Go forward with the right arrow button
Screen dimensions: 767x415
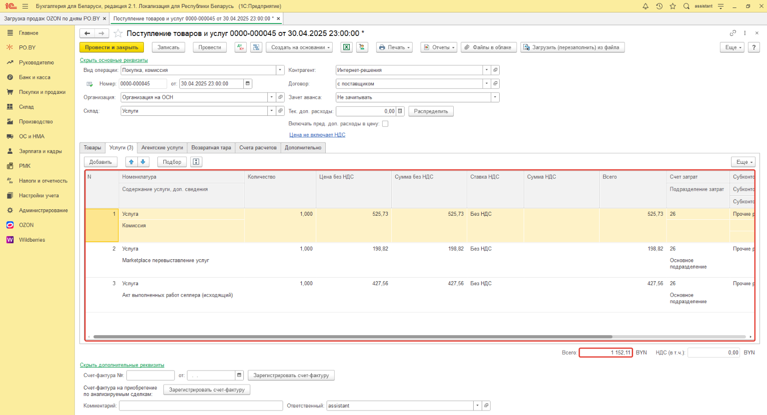click(101, 33)
